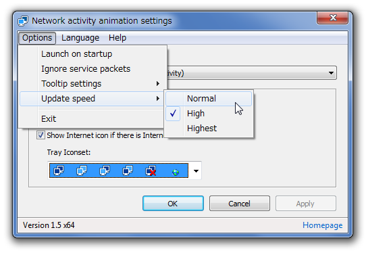
Task: Click the first network computer icon in iconset
Action: (59, 170)
